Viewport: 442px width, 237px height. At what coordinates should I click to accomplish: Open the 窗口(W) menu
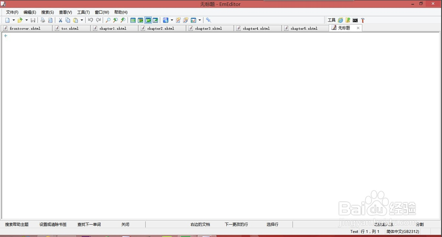102,12
